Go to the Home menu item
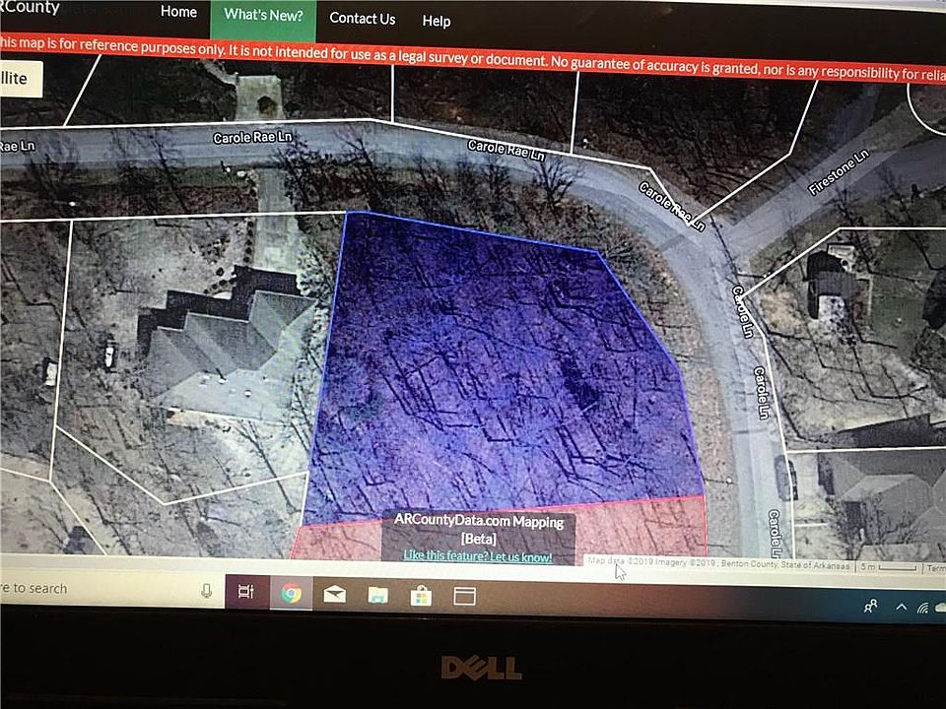This screenshot has height=709, width=946. click(x=178, y=12)
